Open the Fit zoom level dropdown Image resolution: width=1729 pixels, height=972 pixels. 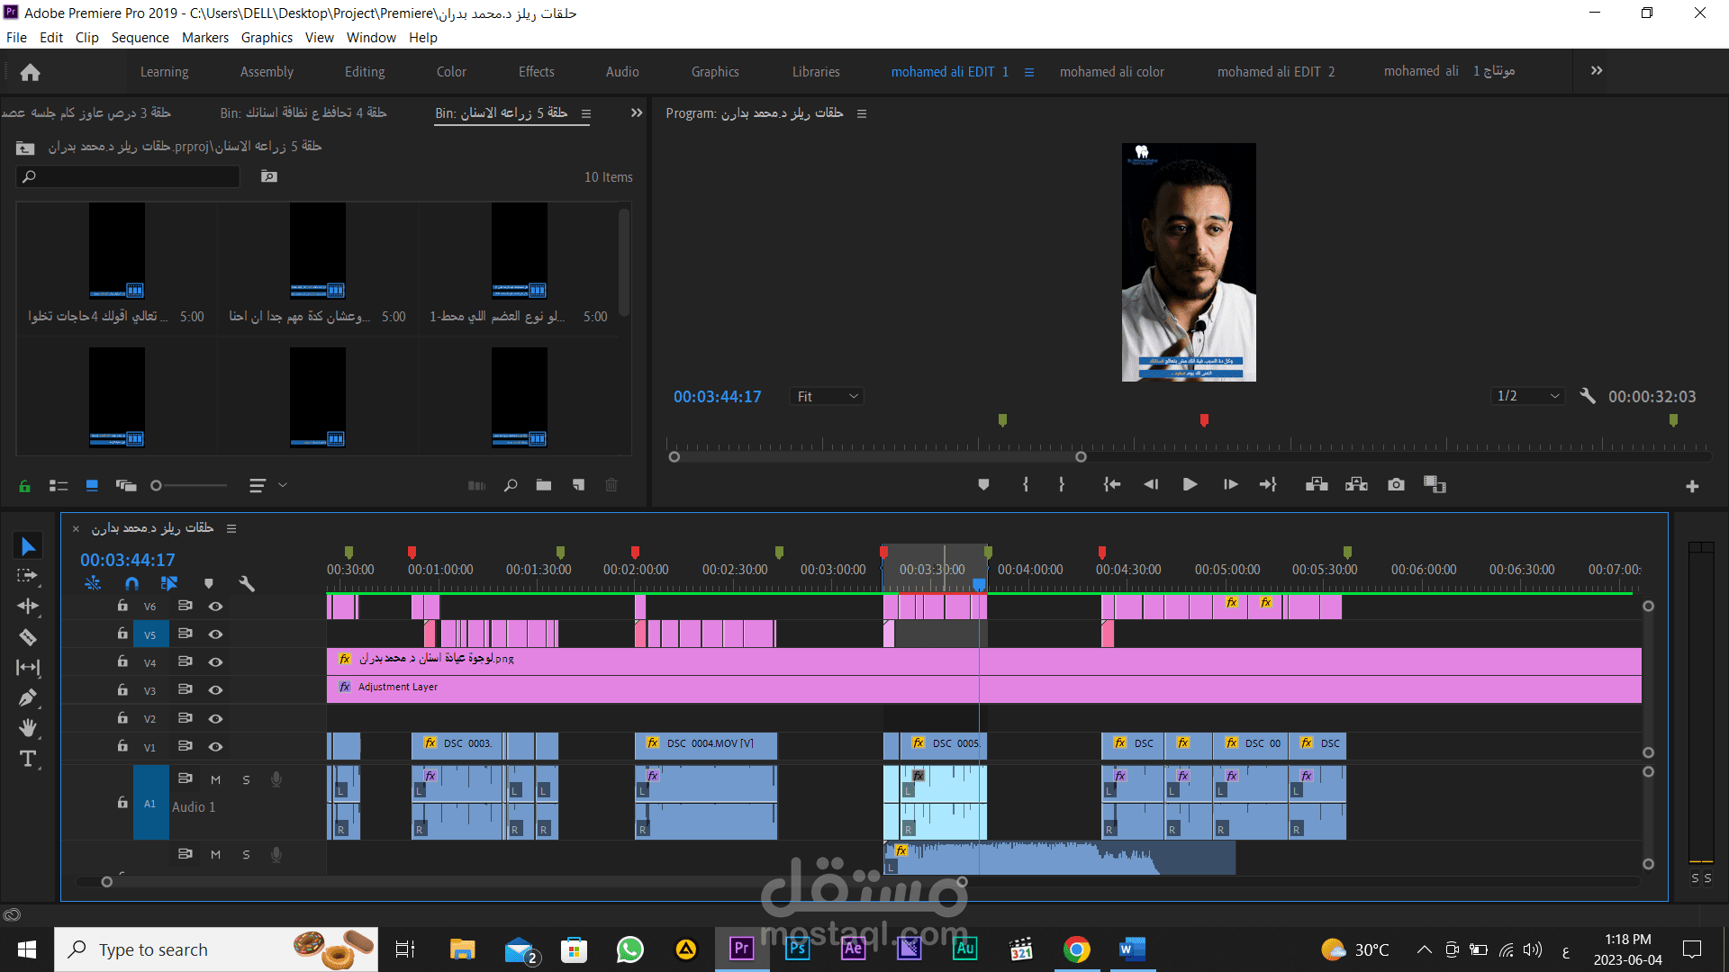point(827,396)
